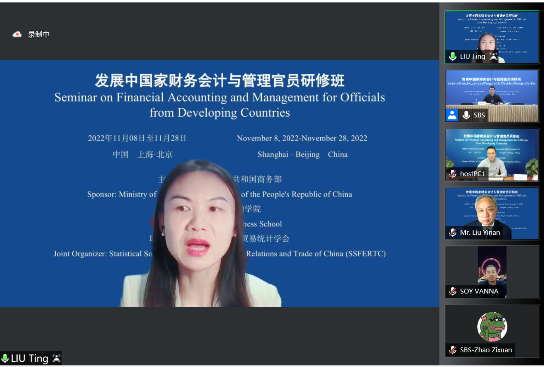Click the active mic icon in LIU Ting's top thumbnail
The width and height of the screenshot is (544, 367).
coord(452,56)
